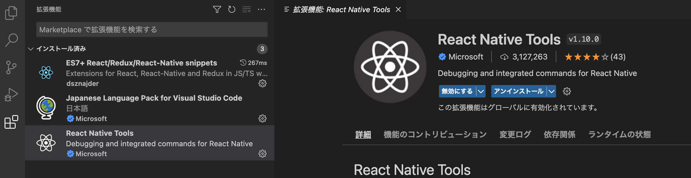Select Japanese Language Pack for Visual Studio Code
691x178 pixels.
pyautogui.click(x=150, y=108)
